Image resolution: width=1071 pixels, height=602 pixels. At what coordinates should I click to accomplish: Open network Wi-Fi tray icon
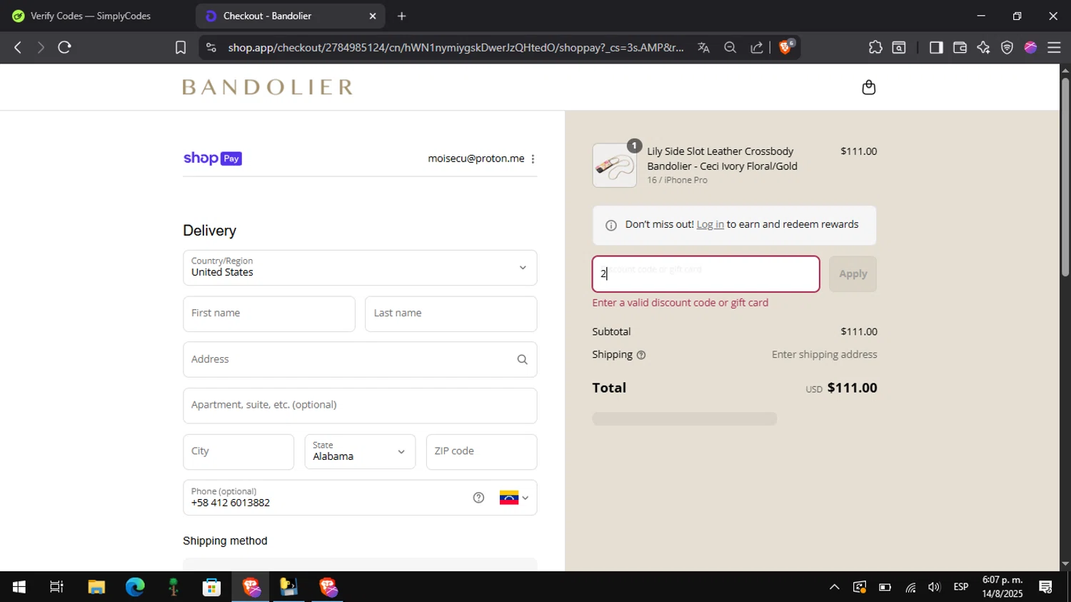[x=910, y=587]
